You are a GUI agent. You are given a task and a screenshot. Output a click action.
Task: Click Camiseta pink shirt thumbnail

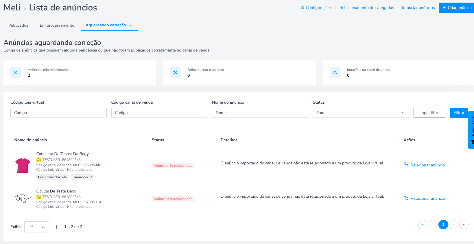[x=23, y=165]
